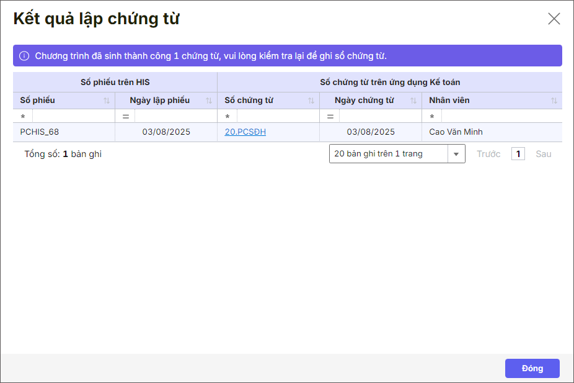Sort by Ngày lập phiếu column icon
The width and height of the screenshot is (574, 383).
pos(209,101)
